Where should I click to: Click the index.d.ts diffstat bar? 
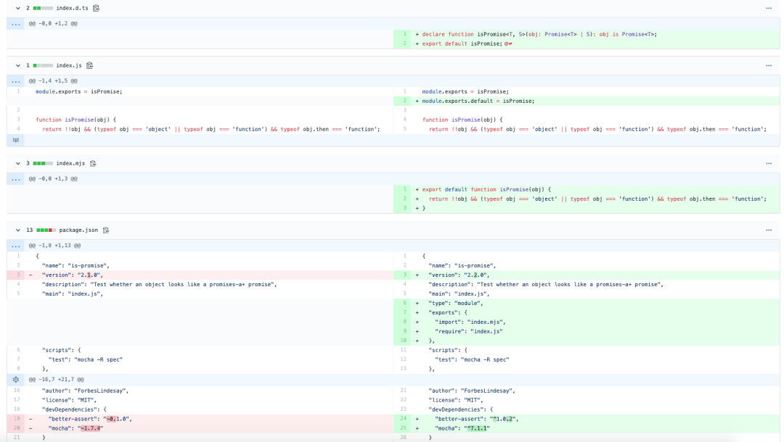[43, 8]
